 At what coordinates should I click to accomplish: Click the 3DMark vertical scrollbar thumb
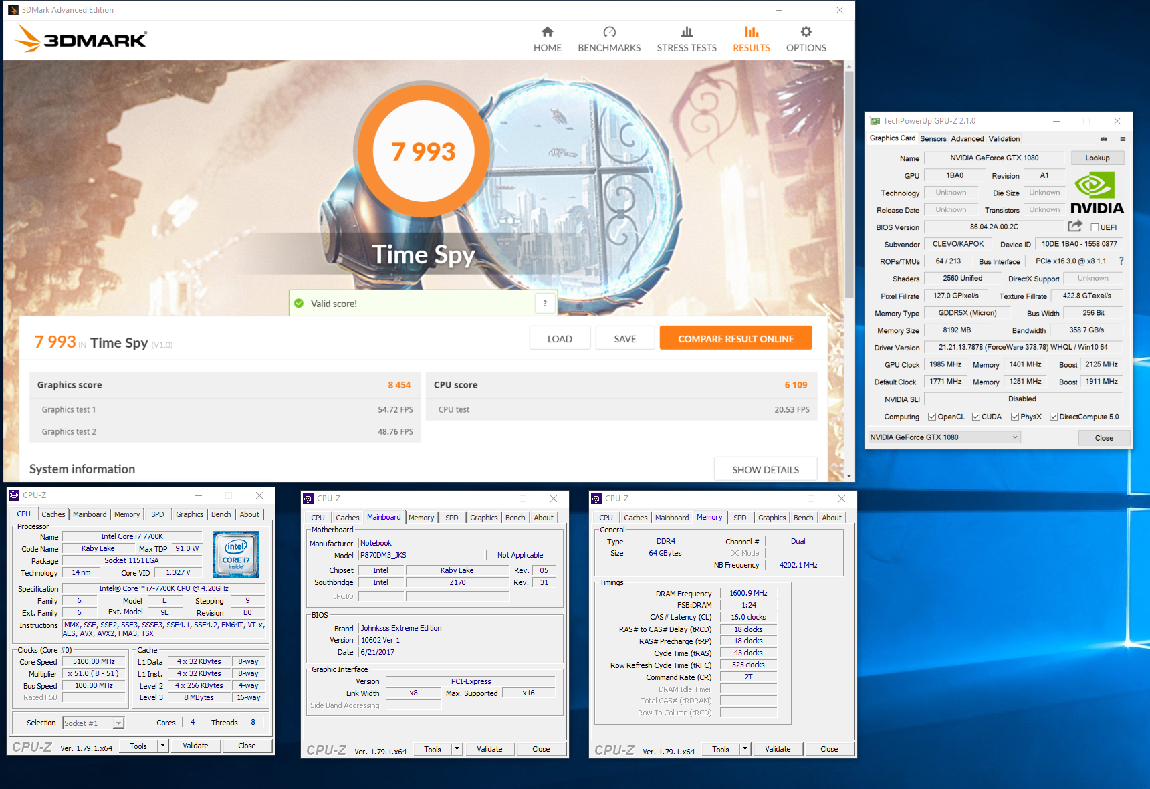pyautogui.click(x=849, y=184)
